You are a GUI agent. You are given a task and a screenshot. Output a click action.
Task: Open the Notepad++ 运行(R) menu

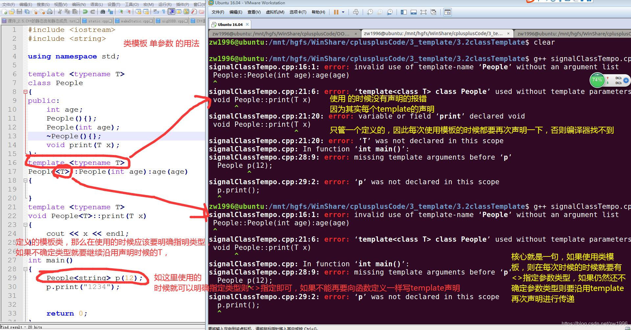coord(165,4)
